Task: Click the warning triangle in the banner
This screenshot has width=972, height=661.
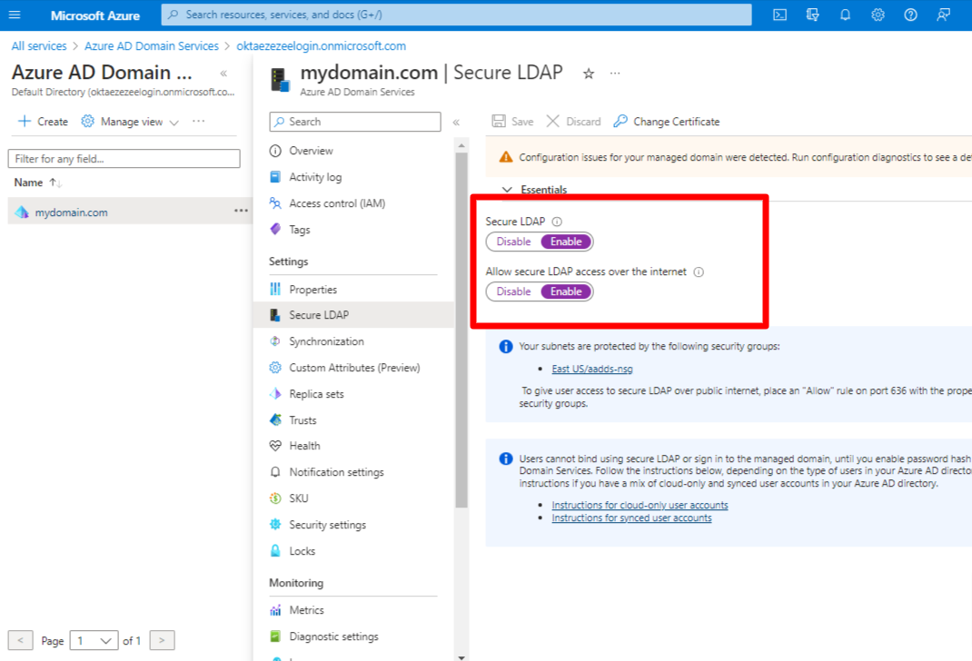Action: click(x=506, y=157)
